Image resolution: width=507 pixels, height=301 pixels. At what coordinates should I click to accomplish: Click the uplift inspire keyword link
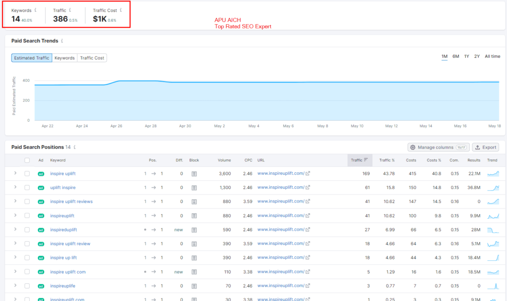(63, 188)
